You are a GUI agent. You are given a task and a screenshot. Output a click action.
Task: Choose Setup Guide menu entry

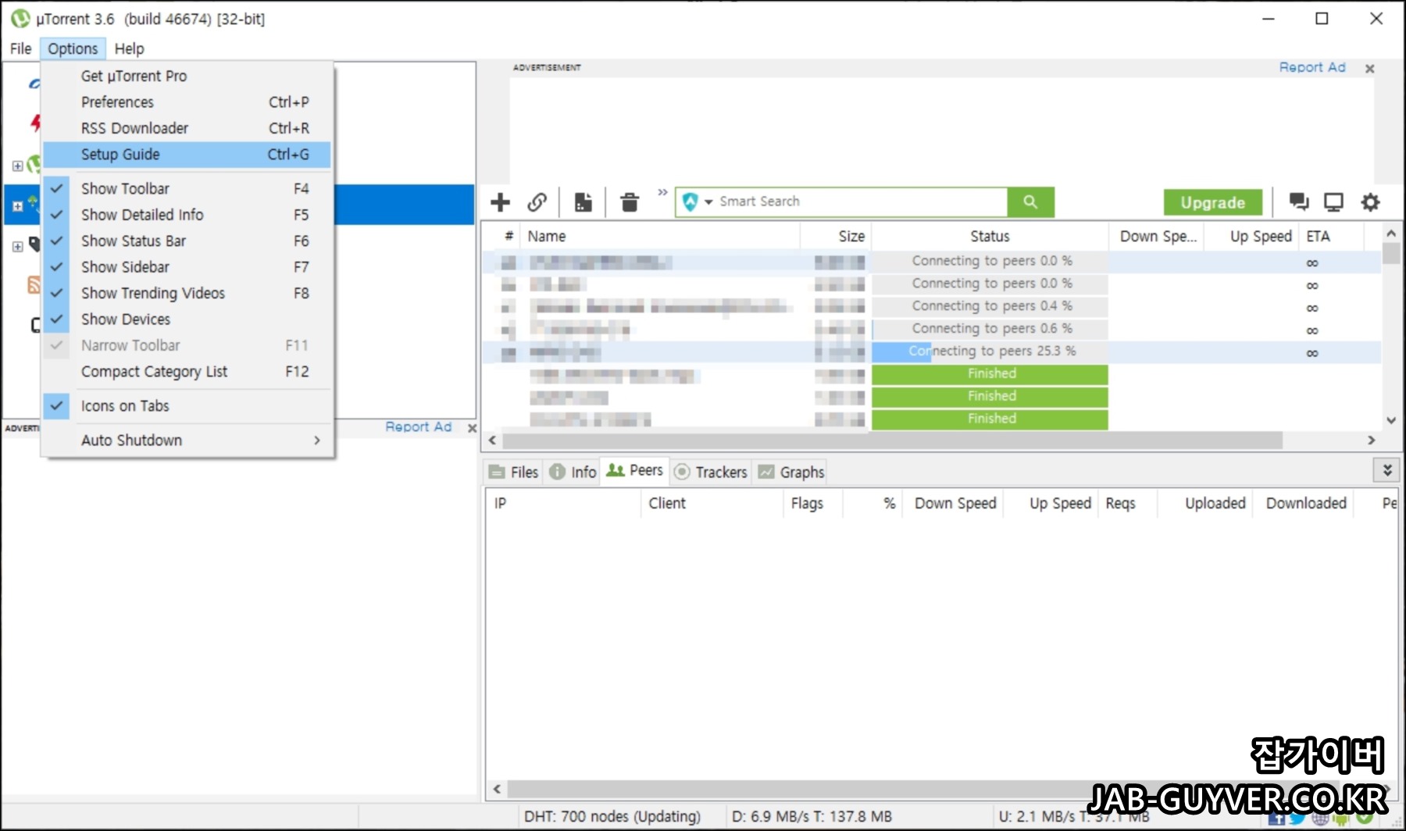[187, 155]
